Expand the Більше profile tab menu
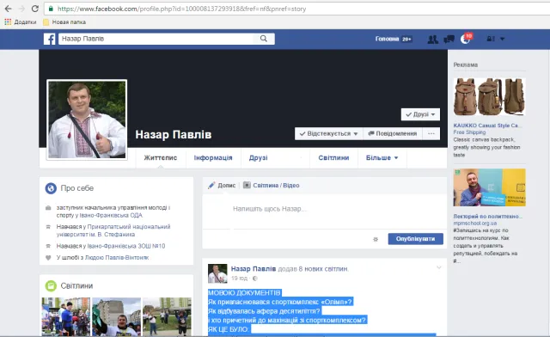550x337 pixels. (x=382, y=158)
